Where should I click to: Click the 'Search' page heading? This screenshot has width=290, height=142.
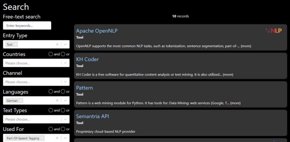[16, 7]
